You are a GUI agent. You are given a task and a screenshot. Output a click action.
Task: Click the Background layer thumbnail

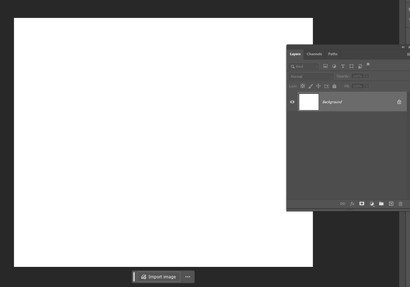[x=309, y=102]
